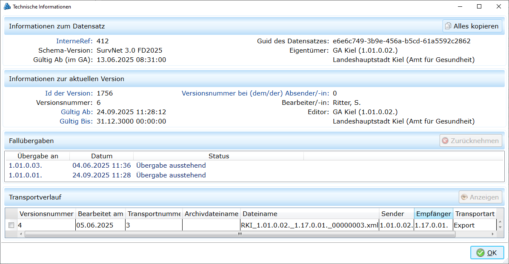Viewport: 509px width, 264px height.
Task: Click the Id der Version label
Action: tap(68, 93)
